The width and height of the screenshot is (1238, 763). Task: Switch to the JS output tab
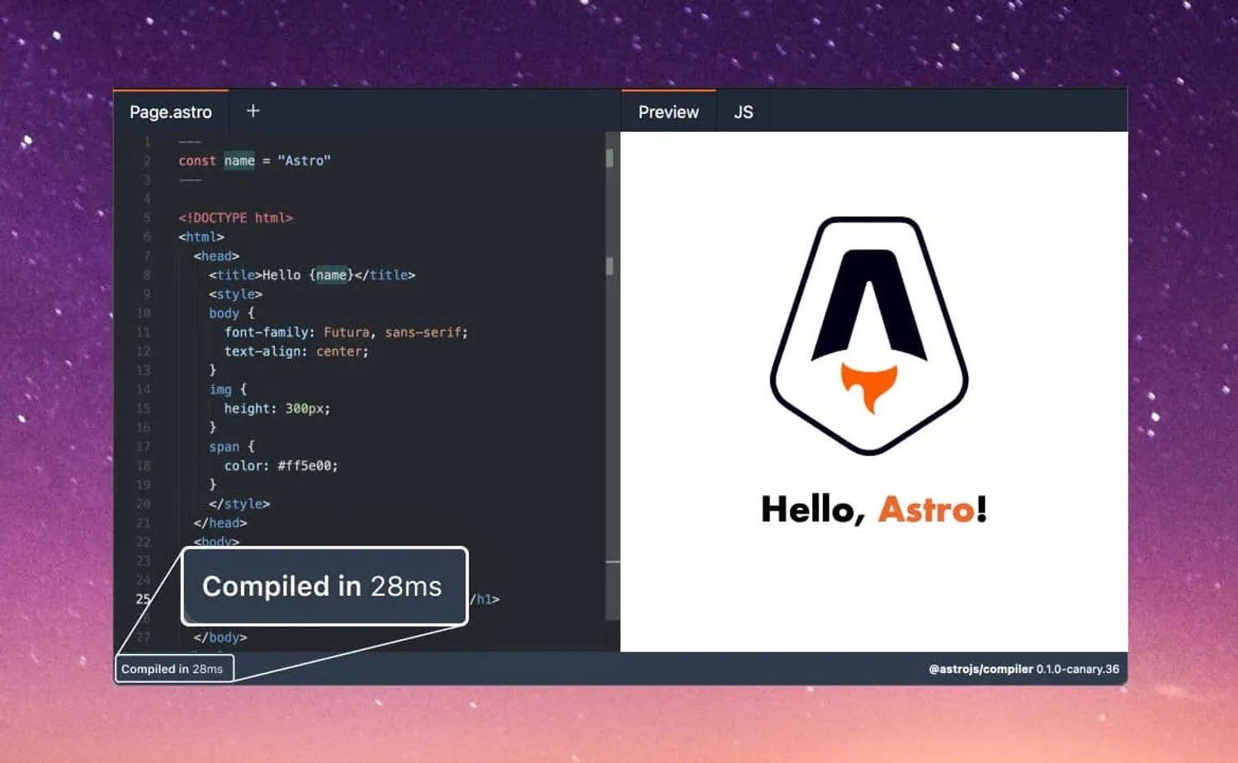click(744, 112)
